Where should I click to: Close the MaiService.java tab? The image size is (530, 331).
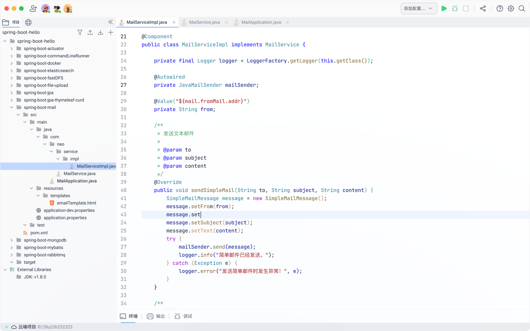click(227, 22)
